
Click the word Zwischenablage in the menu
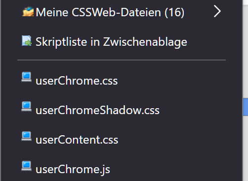[145, 42]
